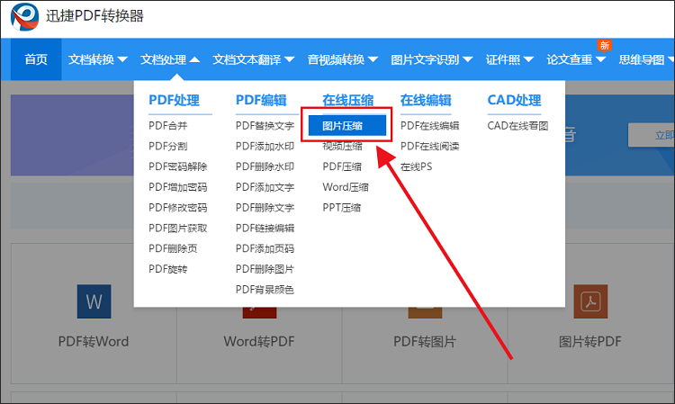Expand the 图片文字识别 menu

[432, 59]
